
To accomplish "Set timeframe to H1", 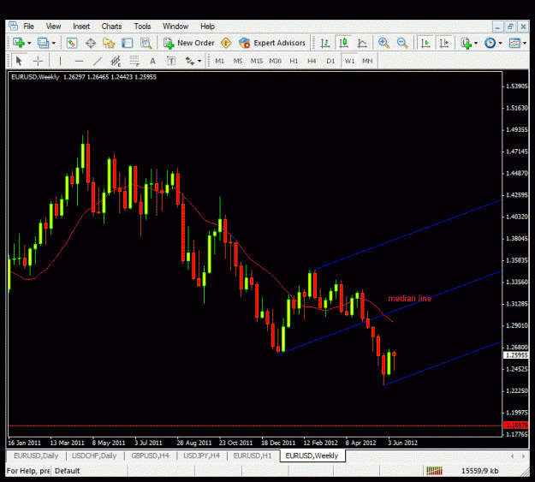I will point(294,61).
